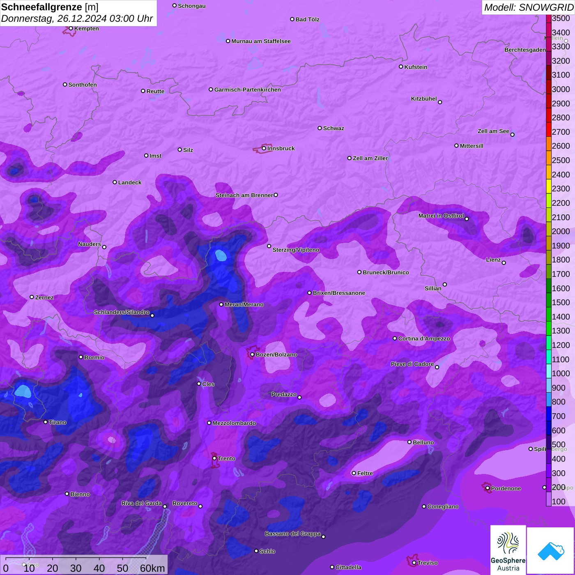Click the Tirano marker dot
The height and width of the screenshot is (575, 575).
[x=46, y=422]
